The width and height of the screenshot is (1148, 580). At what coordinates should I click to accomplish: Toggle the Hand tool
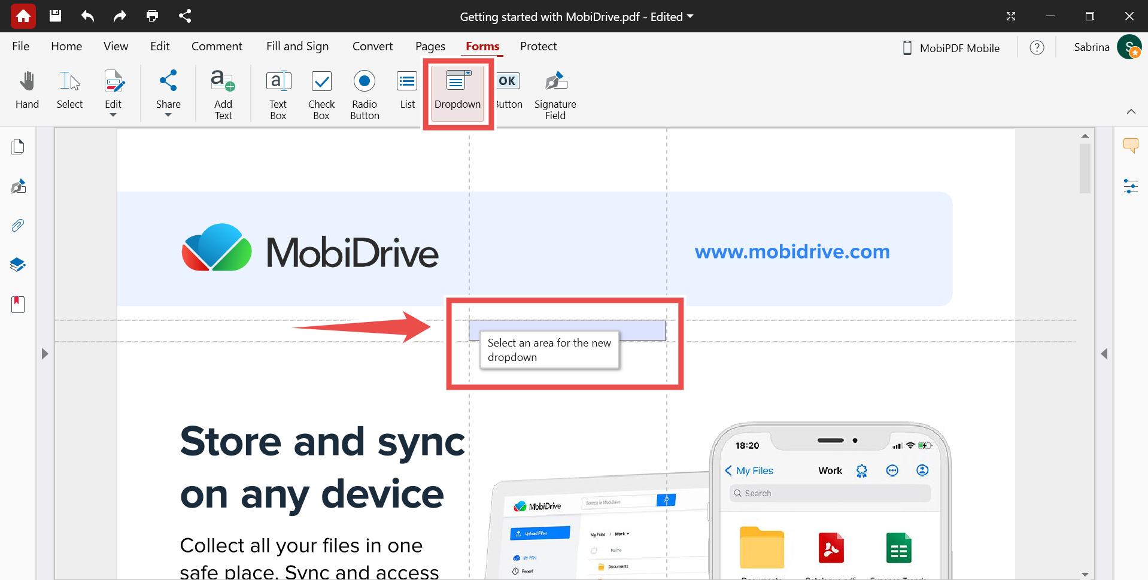tap(27, 90)
